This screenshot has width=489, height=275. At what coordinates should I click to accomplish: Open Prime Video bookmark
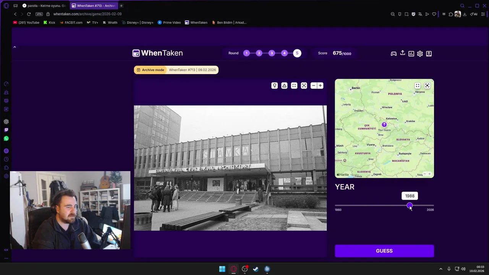[x=169, y=23]
